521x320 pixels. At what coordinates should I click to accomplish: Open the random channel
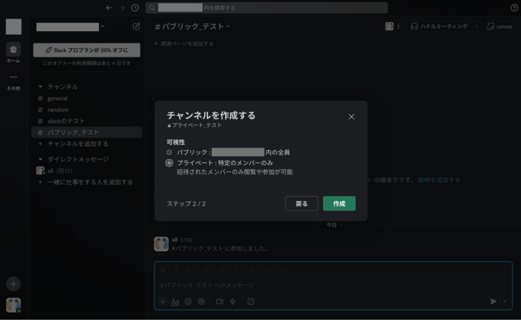click(57, 110)
